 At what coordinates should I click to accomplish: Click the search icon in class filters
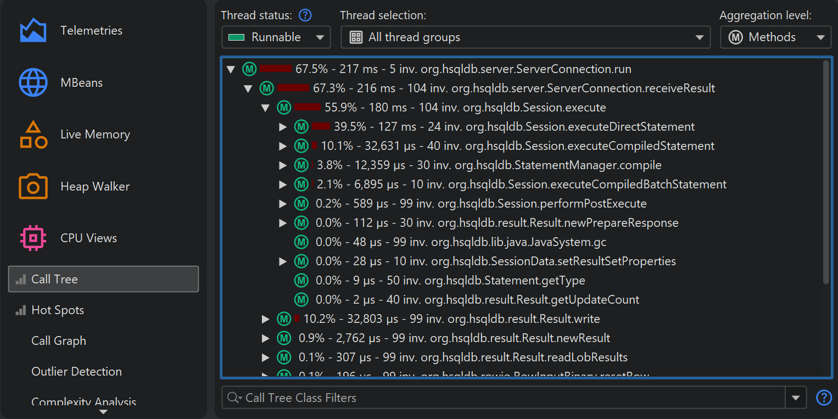234,398
